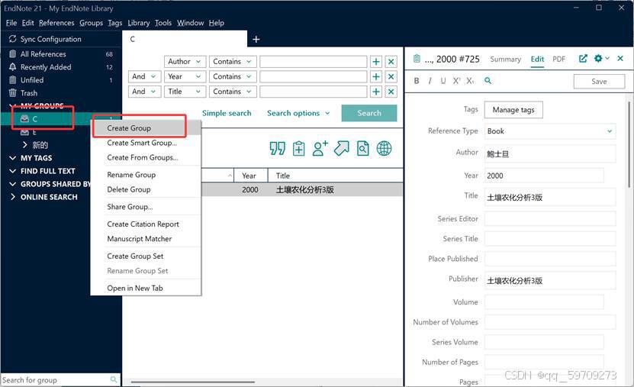Screen dimensions: 634x387
Task: Collapse the MY TAGS section
Action: (x=12, y=158)
